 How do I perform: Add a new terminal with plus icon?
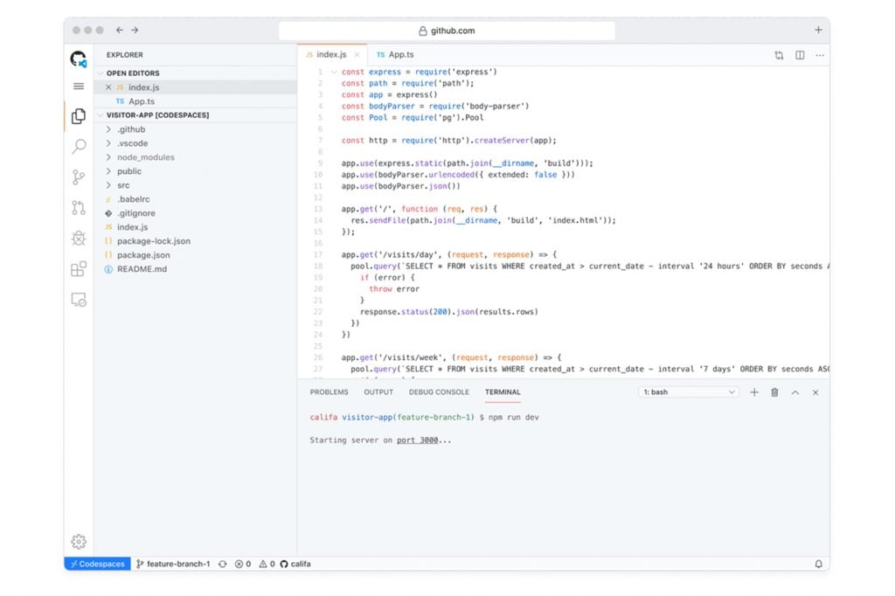(x=754, y=392)
